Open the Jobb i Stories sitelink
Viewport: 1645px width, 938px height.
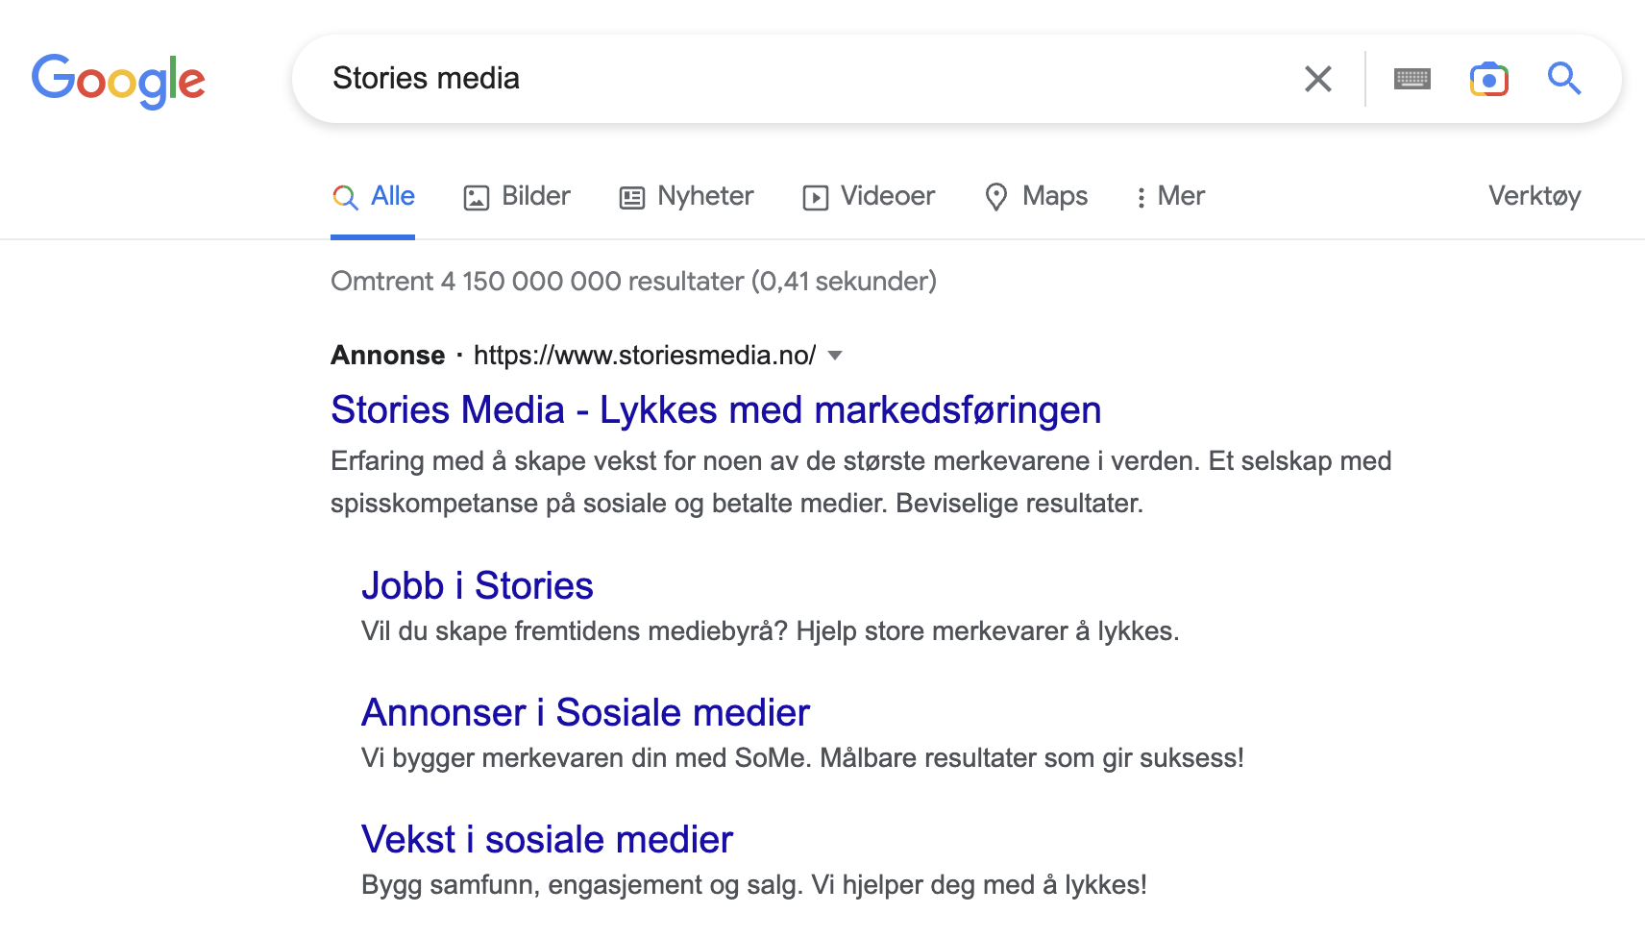[x=478, y=586]
